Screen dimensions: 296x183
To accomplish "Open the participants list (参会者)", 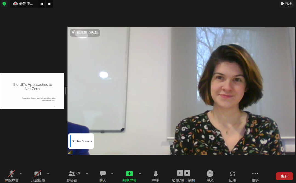I will click(72, 176).
